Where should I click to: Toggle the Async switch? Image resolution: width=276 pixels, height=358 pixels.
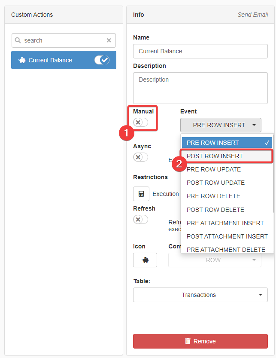coord(140,157)
